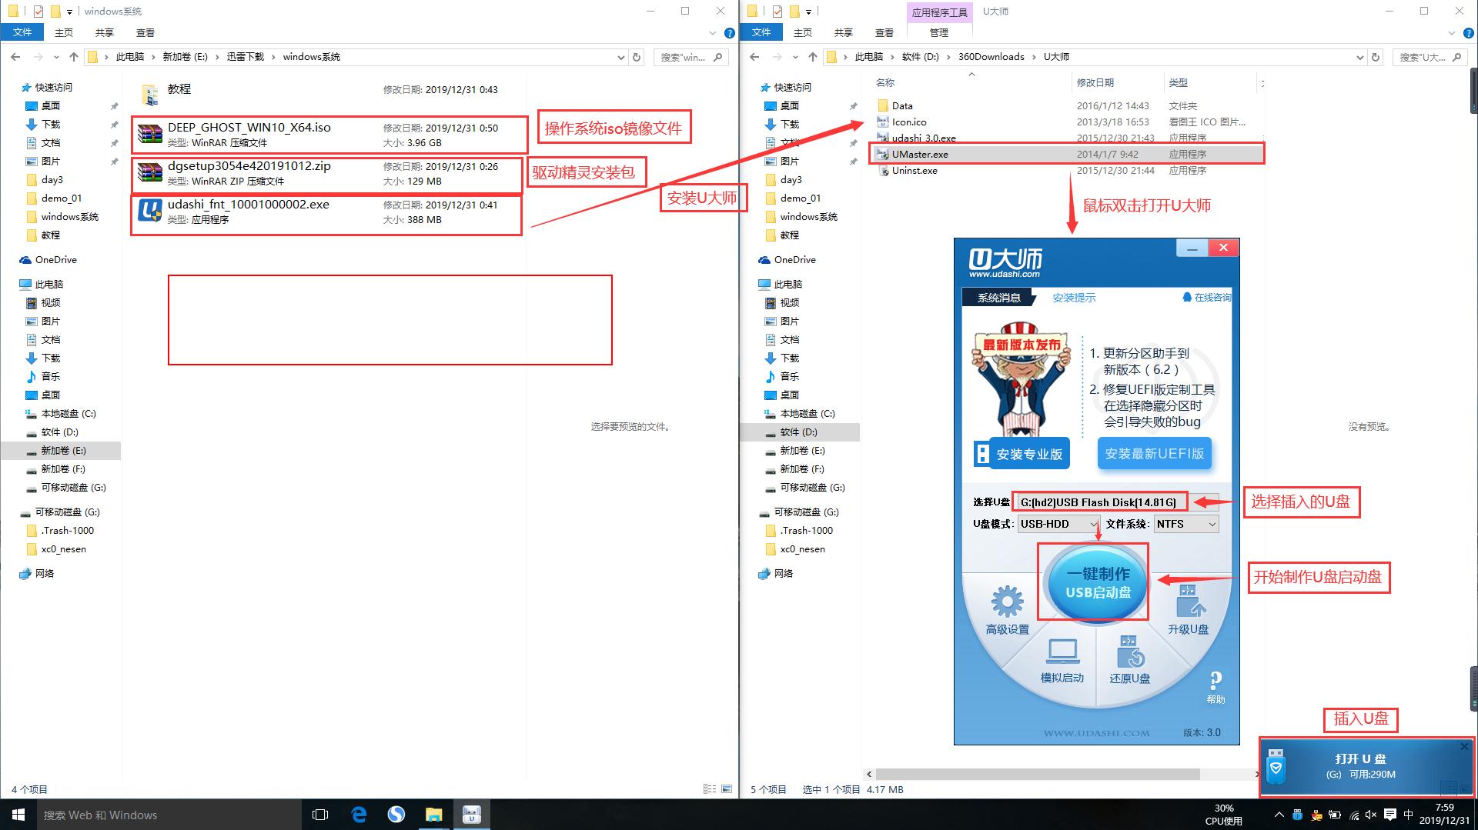Click the 一键制作 USB启动盘 button
The width and height of the screenshot is (1478, 830).
point(1098,582)
